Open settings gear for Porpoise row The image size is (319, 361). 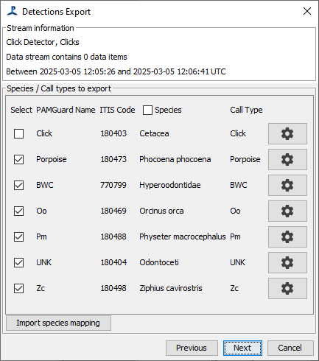pyautogui.click(x=287, y=159)
